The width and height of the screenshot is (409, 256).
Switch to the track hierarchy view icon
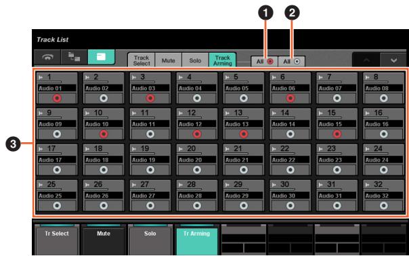pos(74,57)
